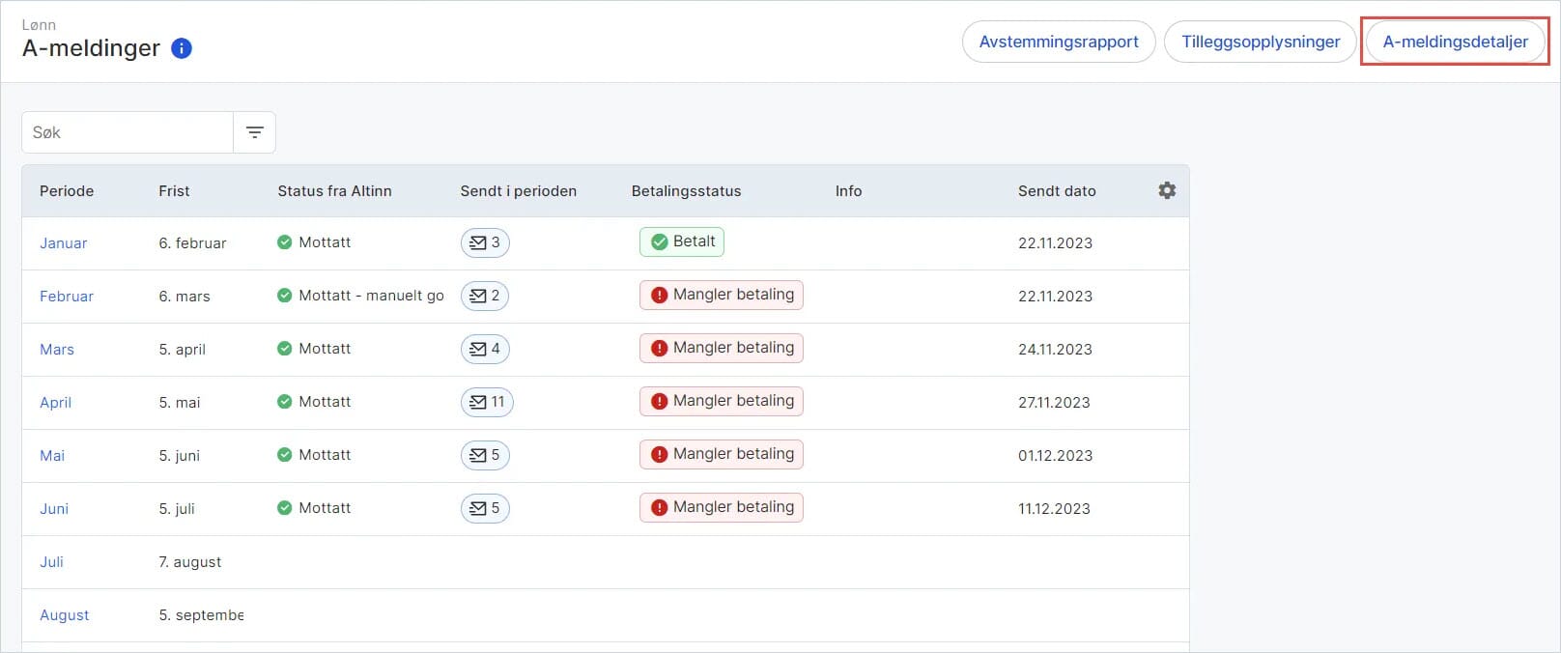Click the 7. august deadline cell
This screenshot has width=1561, height=653.
coord(190,562)
